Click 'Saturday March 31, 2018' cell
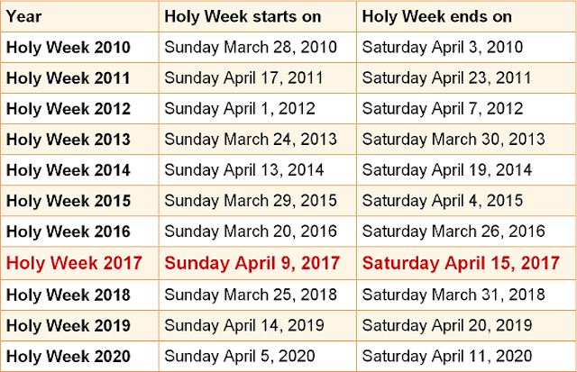 (x=453, y=295)
